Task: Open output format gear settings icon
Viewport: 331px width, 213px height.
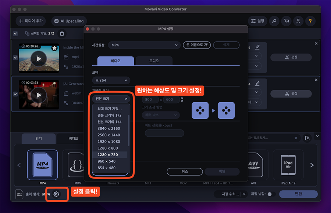Action: coord(56,194)
